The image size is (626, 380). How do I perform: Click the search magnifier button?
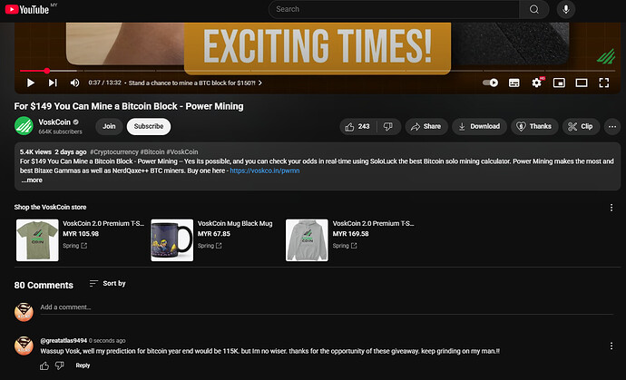pos(533,9)
